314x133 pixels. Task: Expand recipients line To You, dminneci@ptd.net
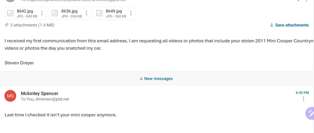coord(45,99)
